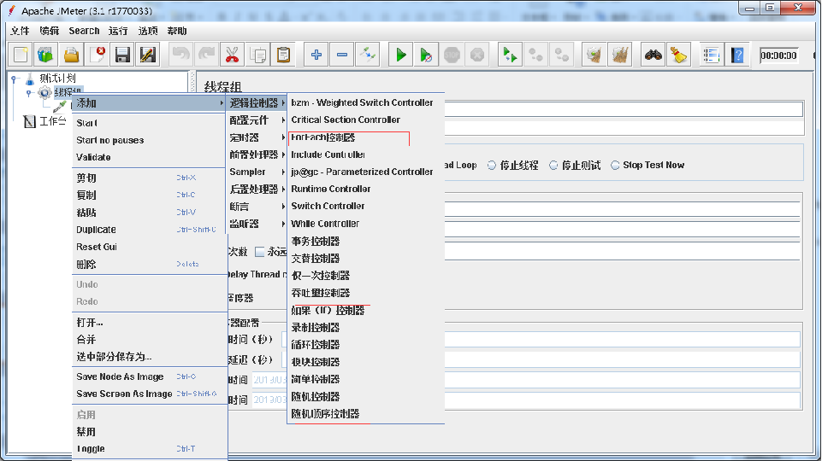Open the Help question mark icon
822x461 pixels.
coord(737,55)
